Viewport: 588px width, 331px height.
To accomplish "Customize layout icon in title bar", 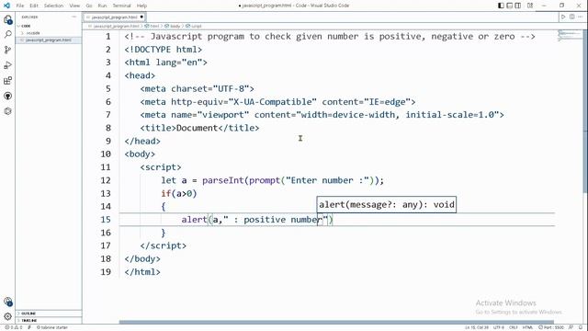I will [x=530, y=6].
